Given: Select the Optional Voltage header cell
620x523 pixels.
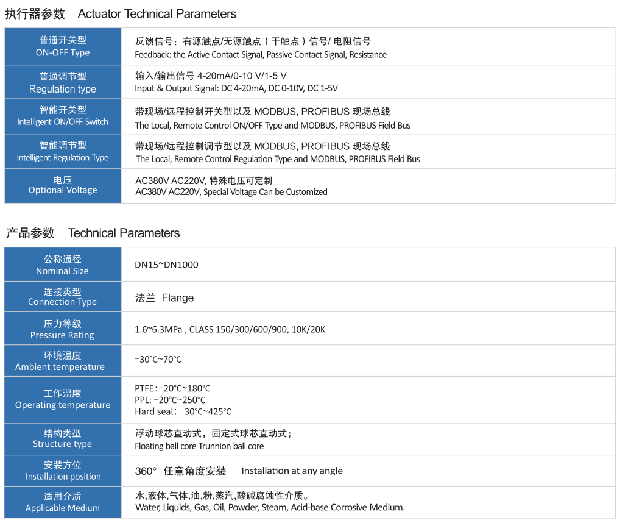Looking at the screenshot, I should point(63,185).
